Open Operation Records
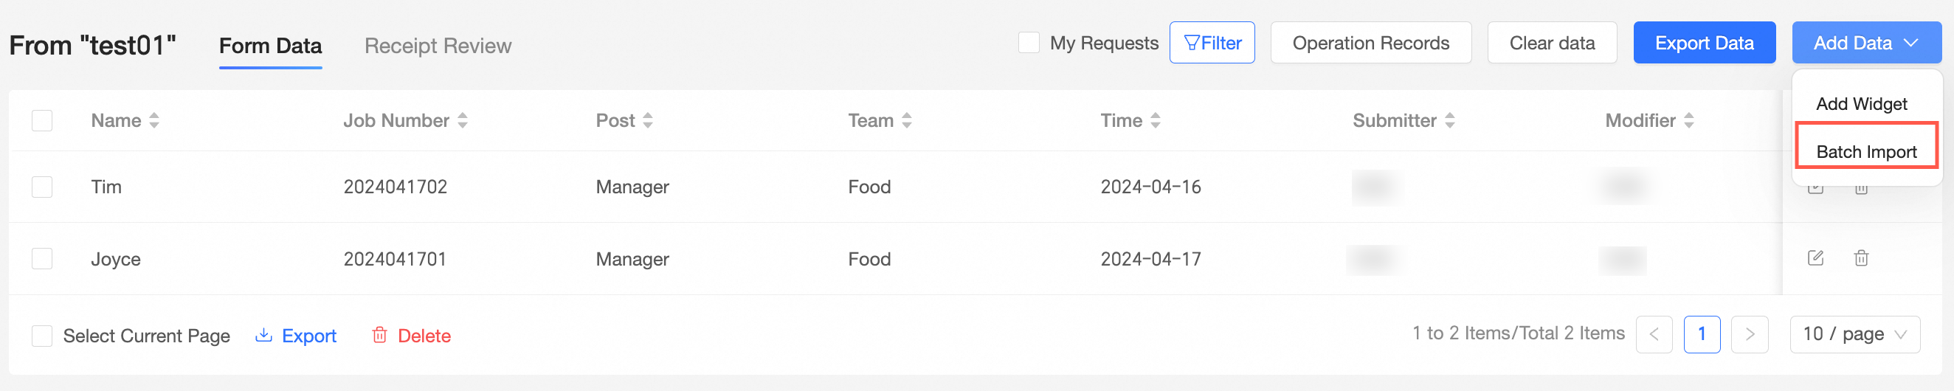Image resolution: width=1954 pixels, height=391 pixels. point(1370,44)
